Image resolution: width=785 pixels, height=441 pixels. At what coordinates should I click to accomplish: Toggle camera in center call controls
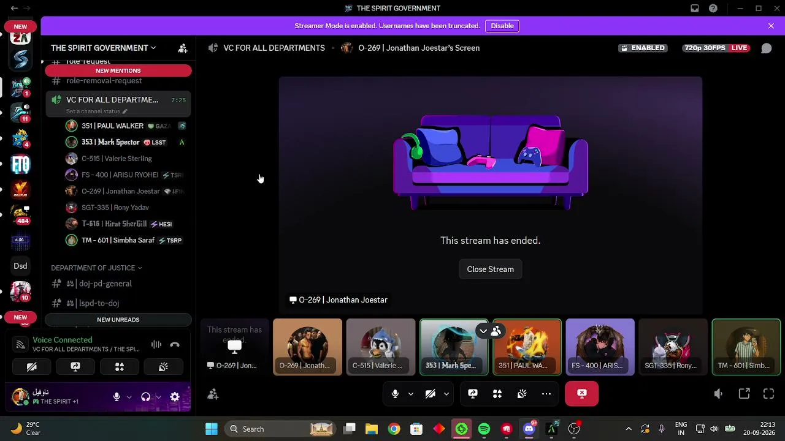(x=431, y=394)
